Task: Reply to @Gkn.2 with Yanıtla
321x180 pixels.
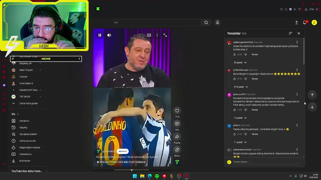Action: (255, 134)
